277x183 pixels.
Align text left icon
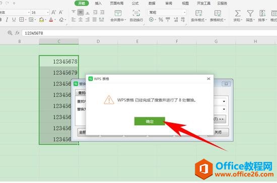74,20
